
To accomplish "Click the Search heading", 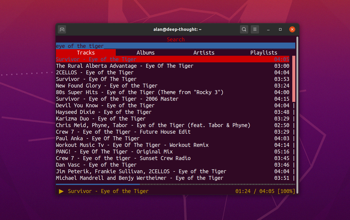I will [176, 40].
